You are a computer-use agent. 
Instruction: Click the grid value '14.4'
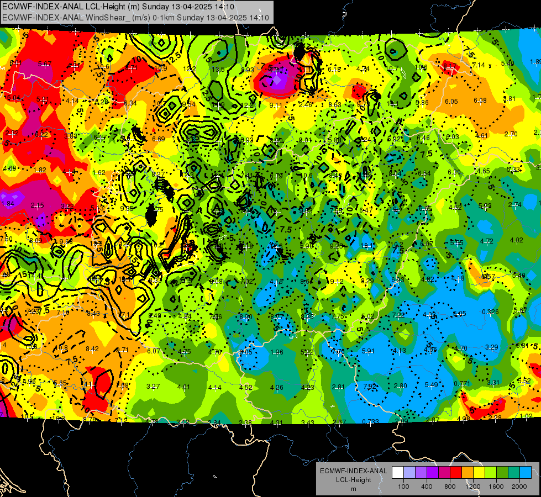35,276
